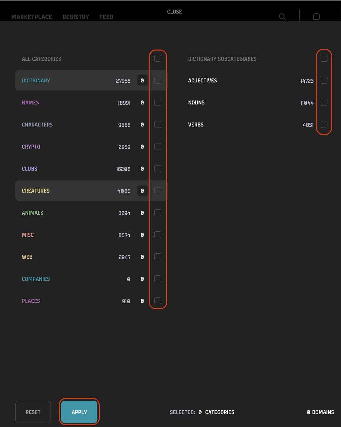Enable the Animals category checkbox
This screenshot has width=341, height=427.
tap(157, 213)
